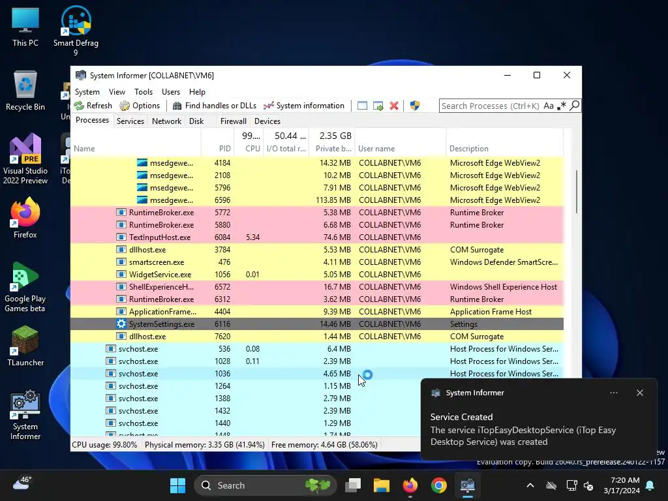The image size is (668, 501).
Task: Open the Recycle Bin desktop icon
Action: click(x=25, y=91)
